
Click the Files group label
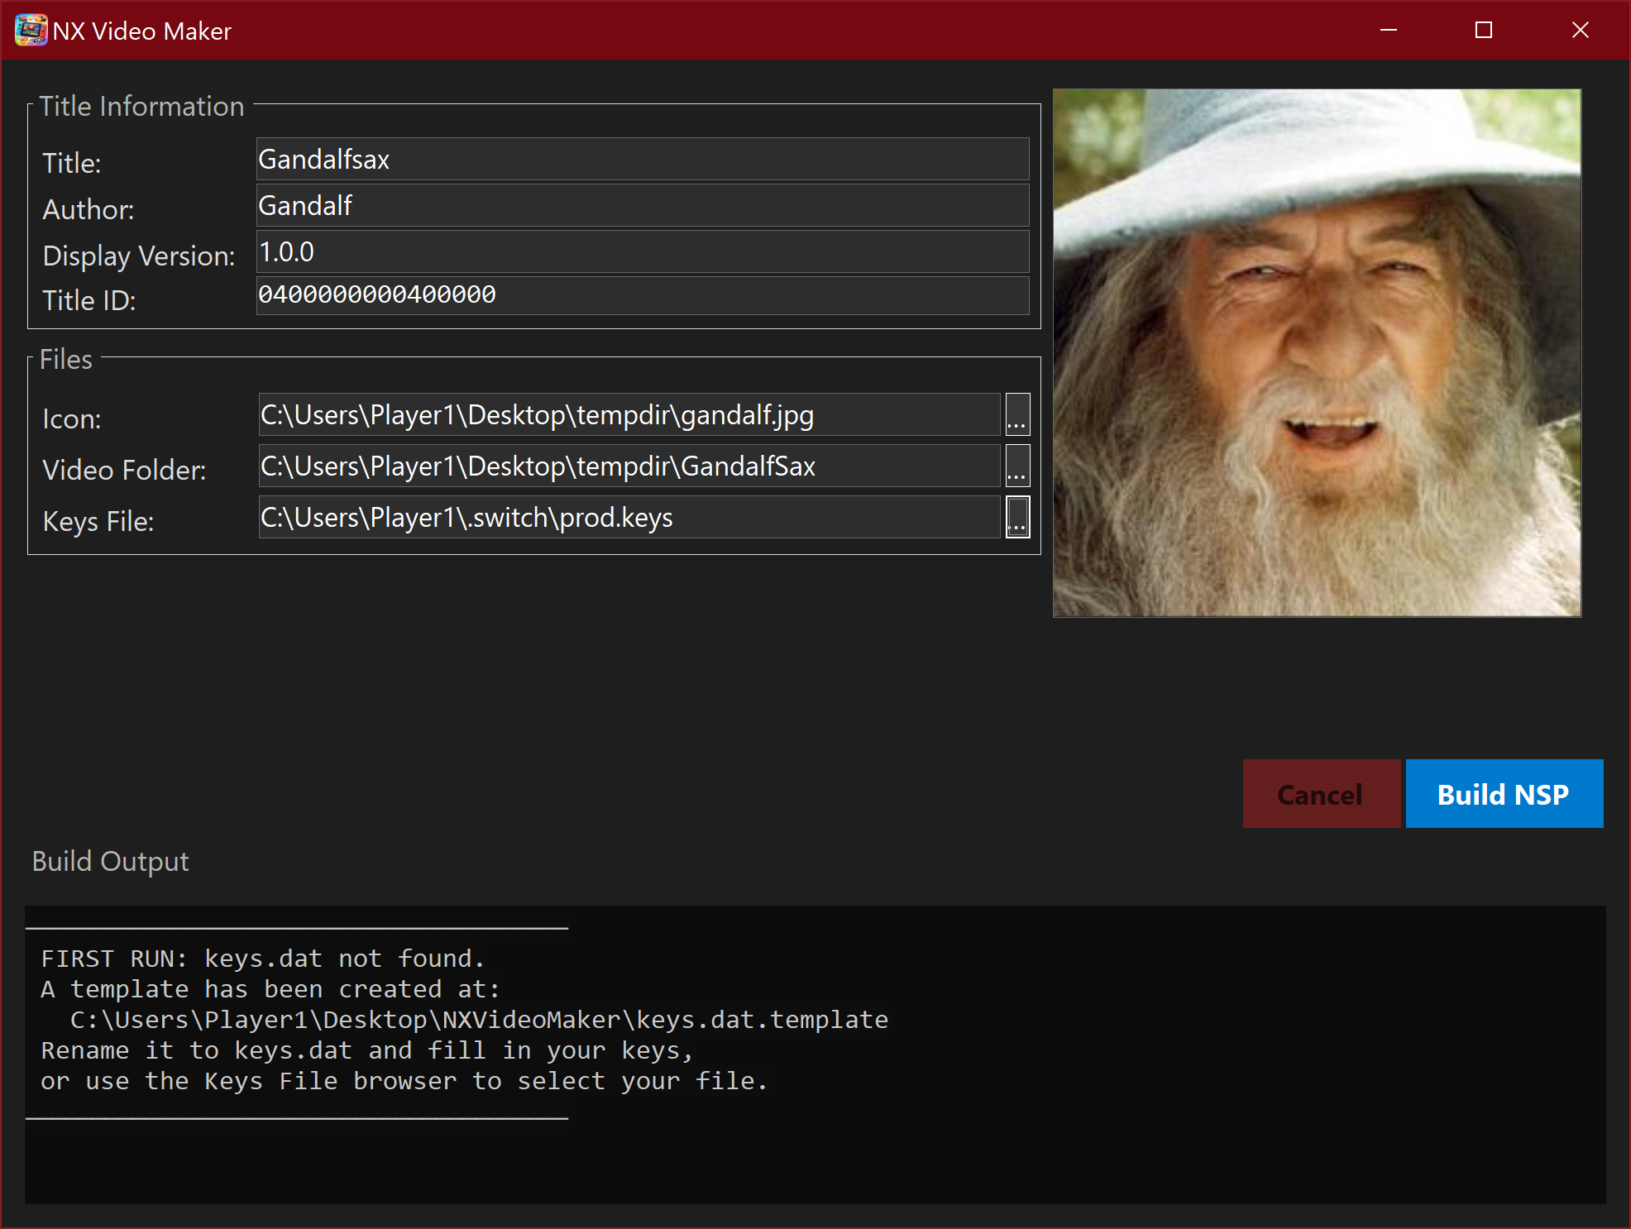pos(66,359)
